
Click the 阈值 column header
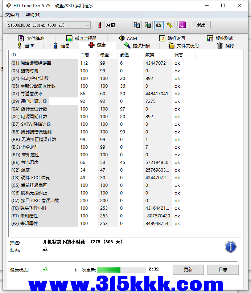coord(124,55)
